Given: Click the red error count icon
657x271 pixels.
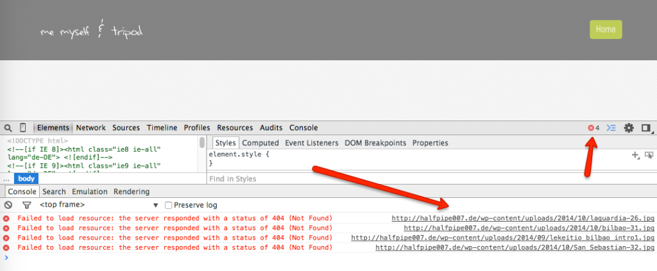Looking at the screenshot, I should pos(591,128).
